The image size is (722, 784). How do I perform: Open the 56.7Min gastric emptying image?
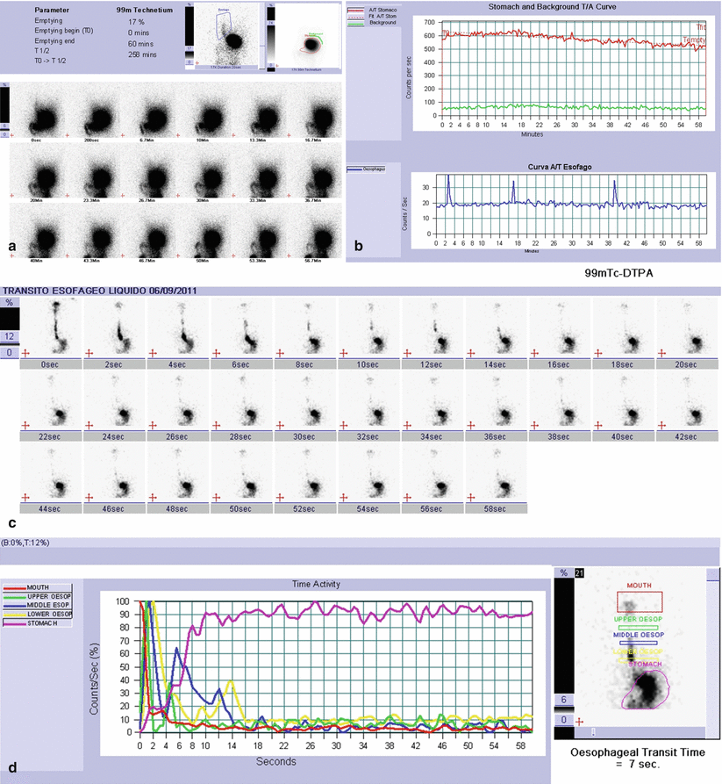pos(313,234)
